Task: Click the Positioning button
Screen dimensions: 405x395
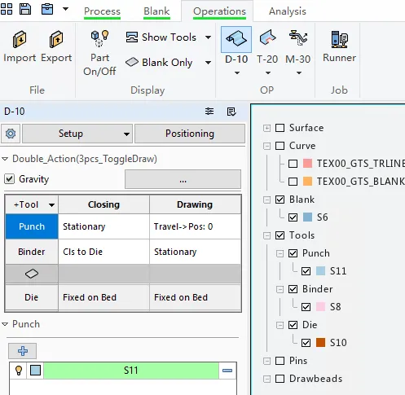Action: (190, 134)
